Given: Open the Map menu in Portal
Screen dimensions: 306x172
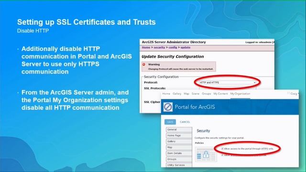Looking at the screenshot, I should pos(186,94).
